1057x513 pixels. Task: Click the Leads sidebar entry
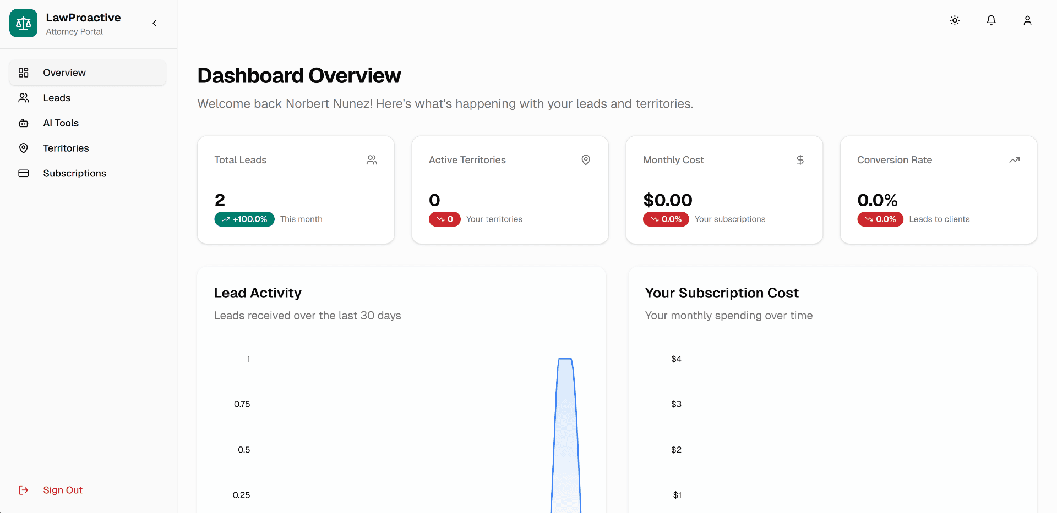point(57,98)
